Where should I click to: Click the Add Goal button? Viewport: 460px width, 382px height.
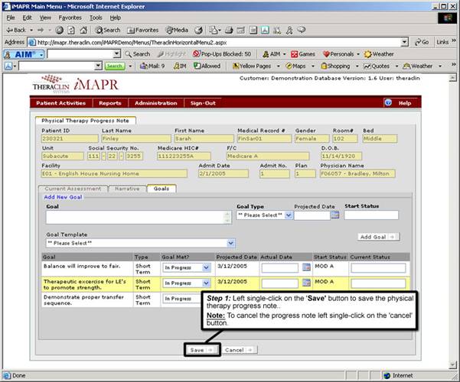tap(378, 237)
